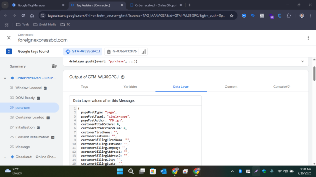Viewport: 316px width, 177px height.
Task: Open the Consent tab
Action: tap(231, 87)
